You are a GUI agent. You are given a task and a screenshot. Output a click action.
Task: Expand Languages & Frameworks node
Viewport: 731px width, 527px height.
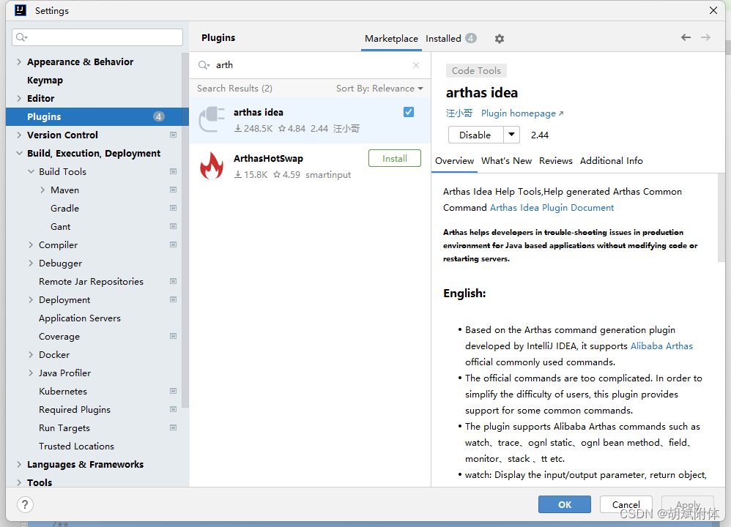19,465
